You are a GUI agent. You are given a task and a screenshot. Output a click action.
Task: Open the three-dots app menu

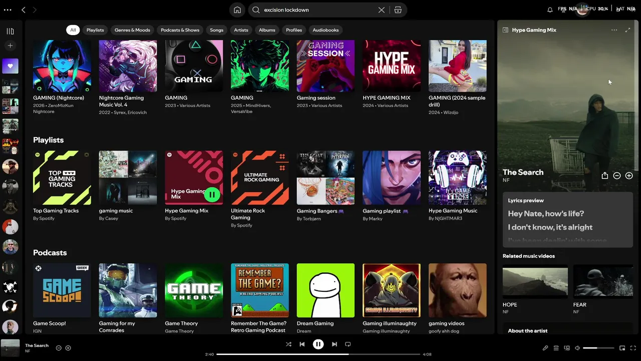point(8,10)
